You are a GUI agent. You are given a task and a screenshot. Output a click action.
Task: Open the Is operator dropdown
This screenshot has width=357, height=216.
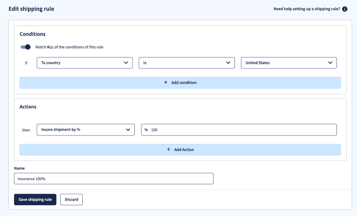coord(187,63)
